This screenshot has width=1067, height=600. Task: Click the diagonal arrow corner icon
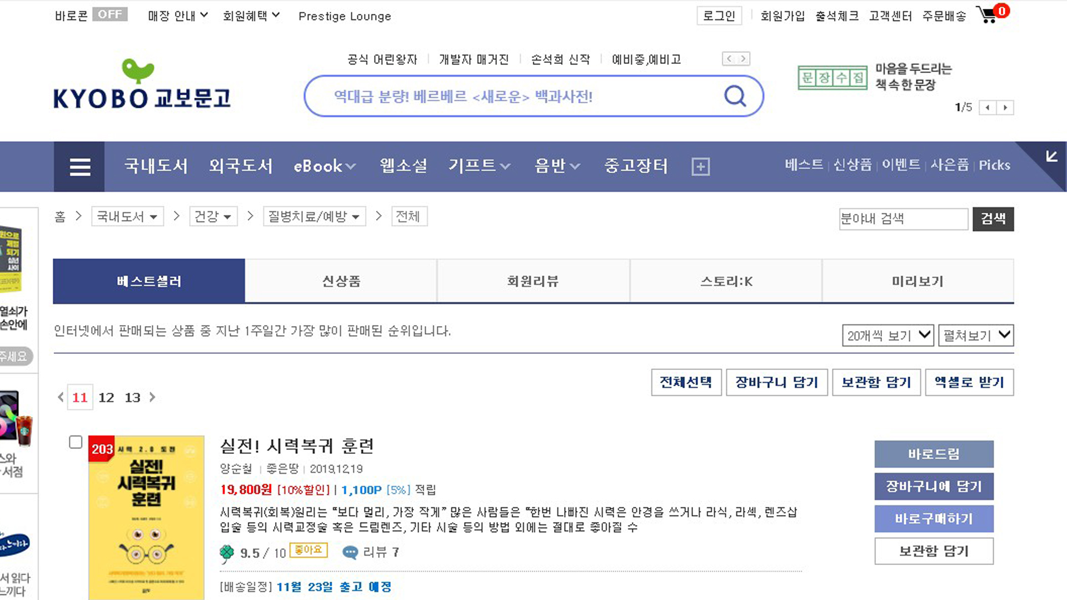coord(1051,157)
